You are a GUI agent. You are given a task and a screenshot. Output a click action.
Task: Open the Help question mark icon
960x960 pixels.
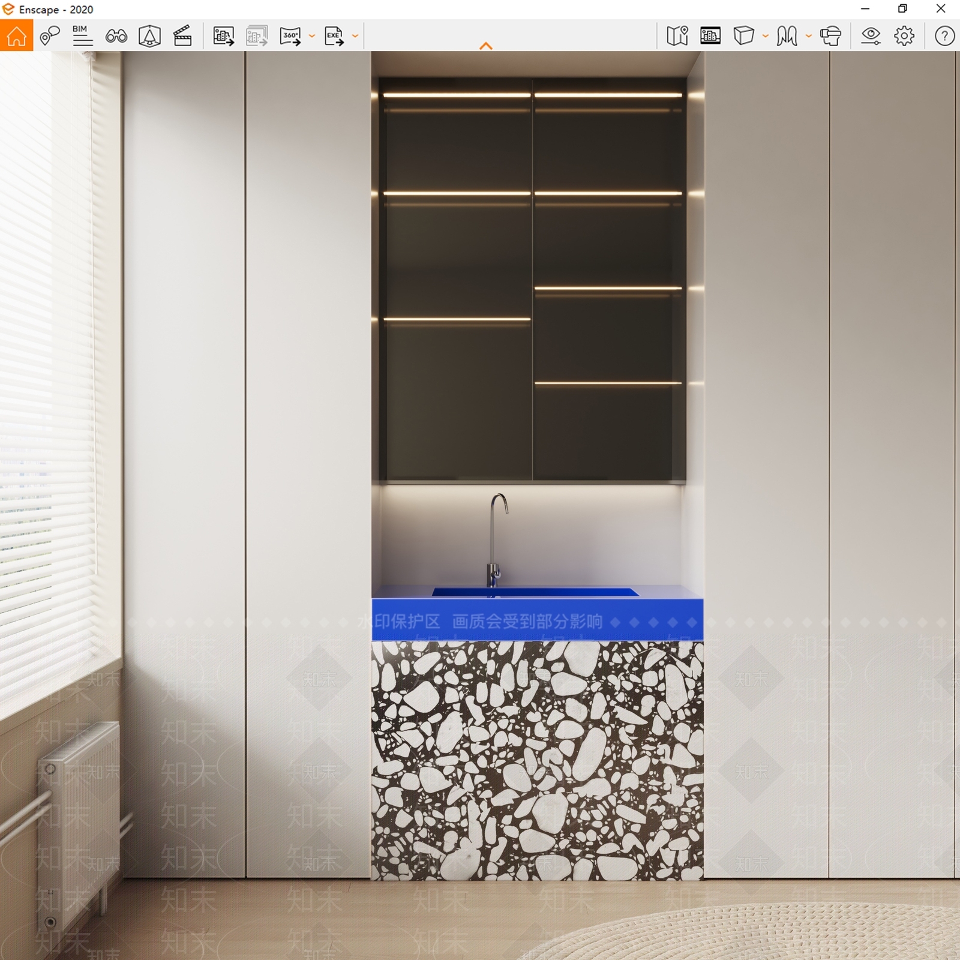[x=944, y=36]
